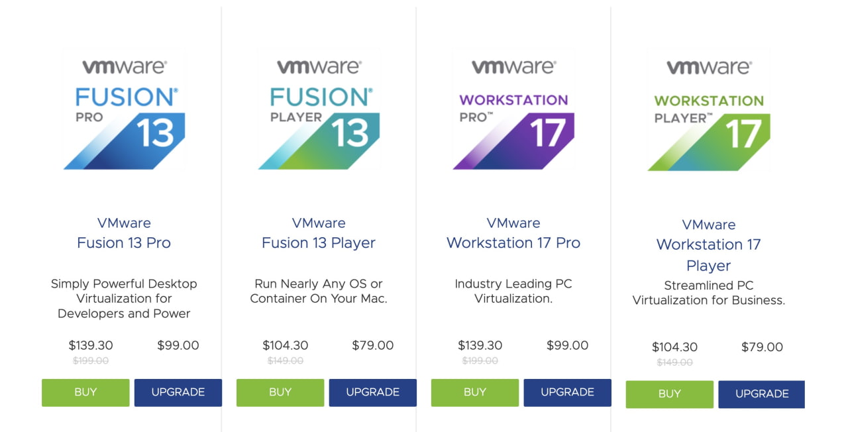The width and height of the screenshot is (848, 432).
Task: Click the vmware wordmark above Fusion Player
Action: [x=318, y=66]
